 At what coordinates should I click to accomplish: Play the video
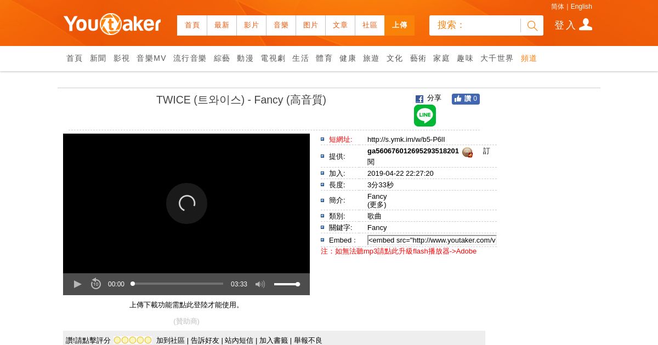[x=77, y=284]
